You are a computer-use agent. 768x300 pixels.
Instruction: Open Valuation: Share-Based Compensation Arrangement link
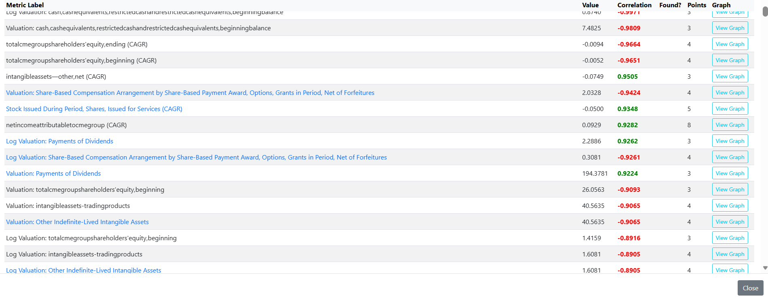click(190, 93)
